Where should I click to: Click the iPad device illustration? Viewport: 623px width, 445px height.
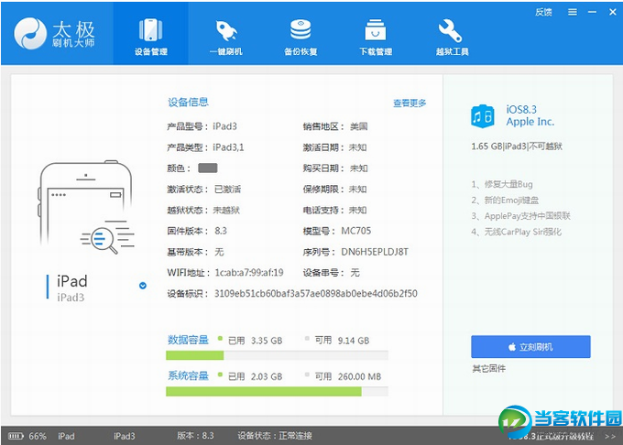(x=87, y=207)
